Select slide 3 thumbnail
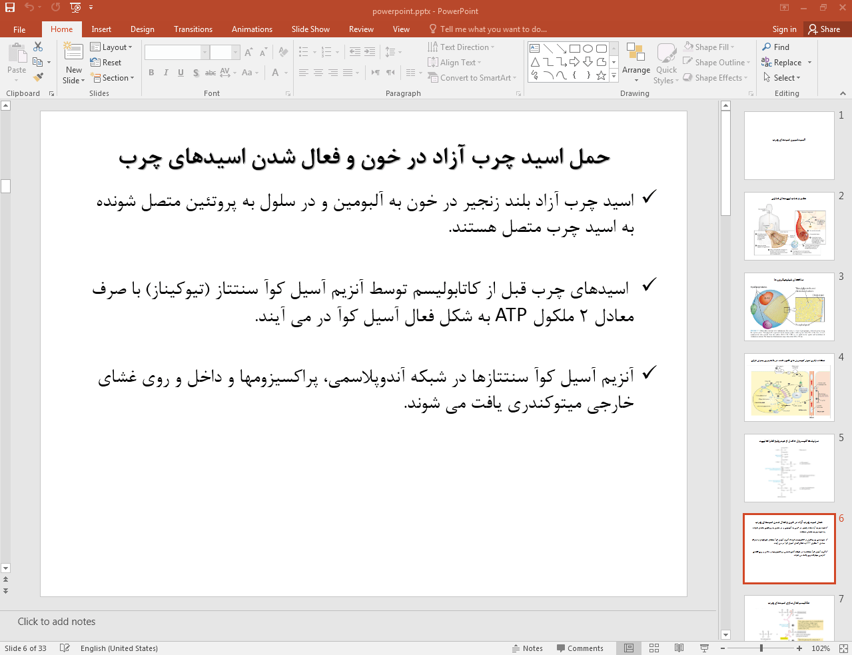The image size is (852, 655). (789, 307)
